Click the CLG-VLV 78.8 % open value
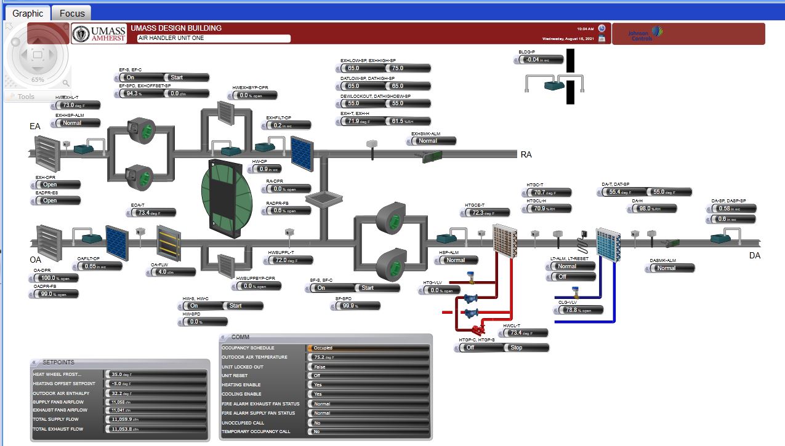Viewport: 785px width, 446px height. point(579,310)
